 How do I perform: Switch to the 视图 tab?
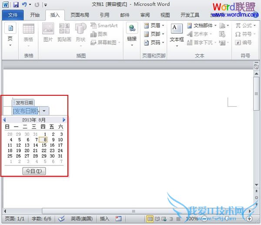[165, 15]
